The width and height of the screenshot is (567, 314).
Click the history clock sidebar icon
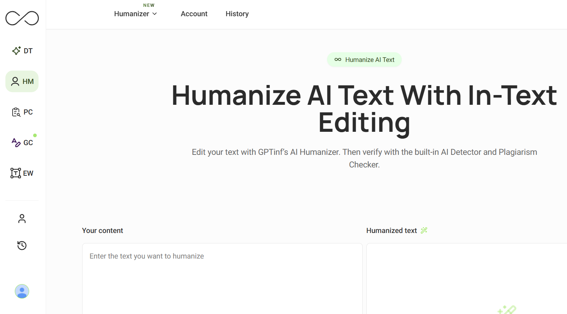tap(22, 246)
